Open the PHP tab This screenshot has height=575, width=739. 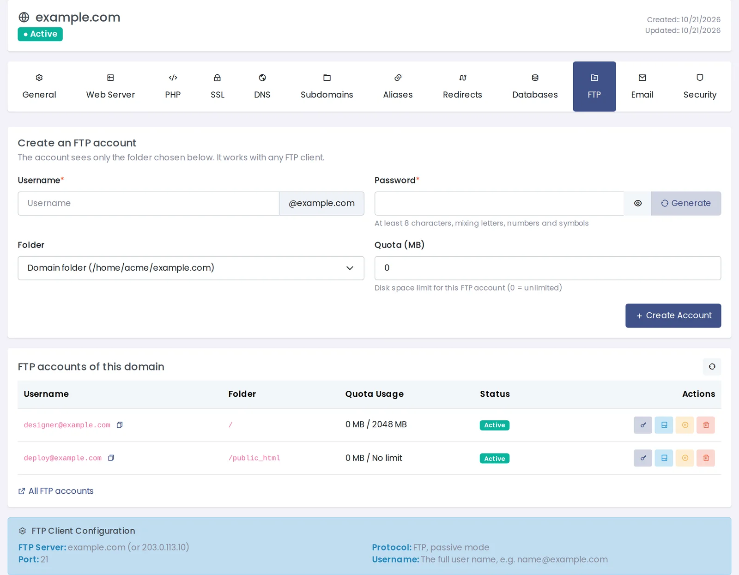[x=173, y=86]
